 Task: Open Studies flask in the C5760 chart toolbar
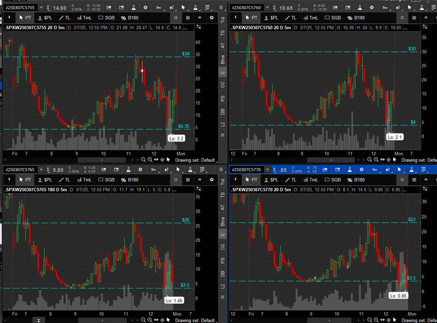(x=360, y=8)
